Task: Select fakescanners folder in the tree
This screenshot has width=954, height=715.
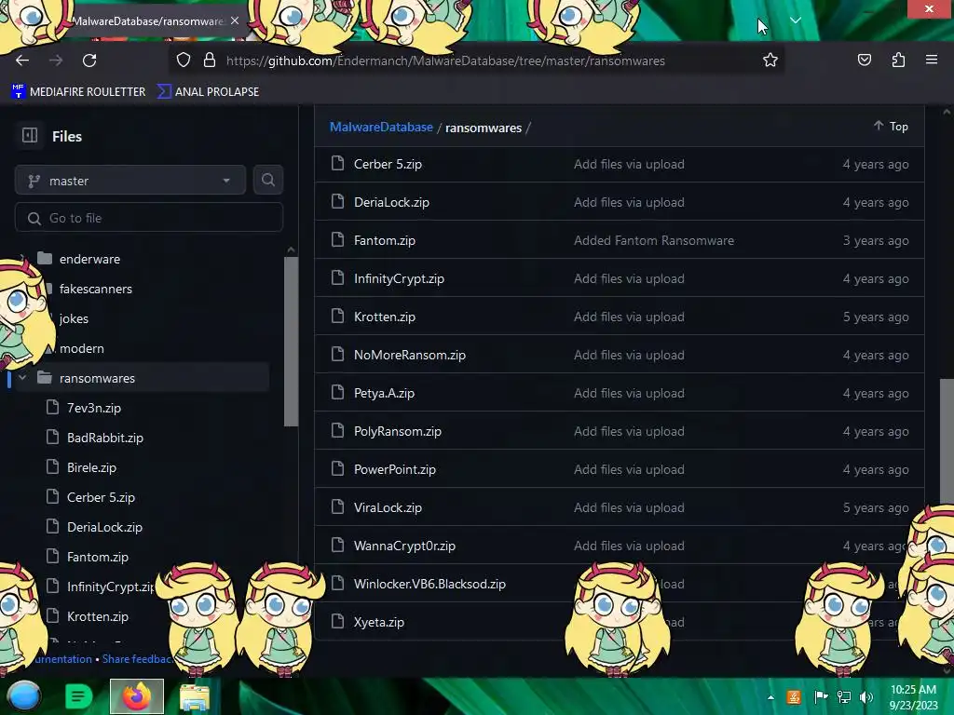Action: point(96,289)
